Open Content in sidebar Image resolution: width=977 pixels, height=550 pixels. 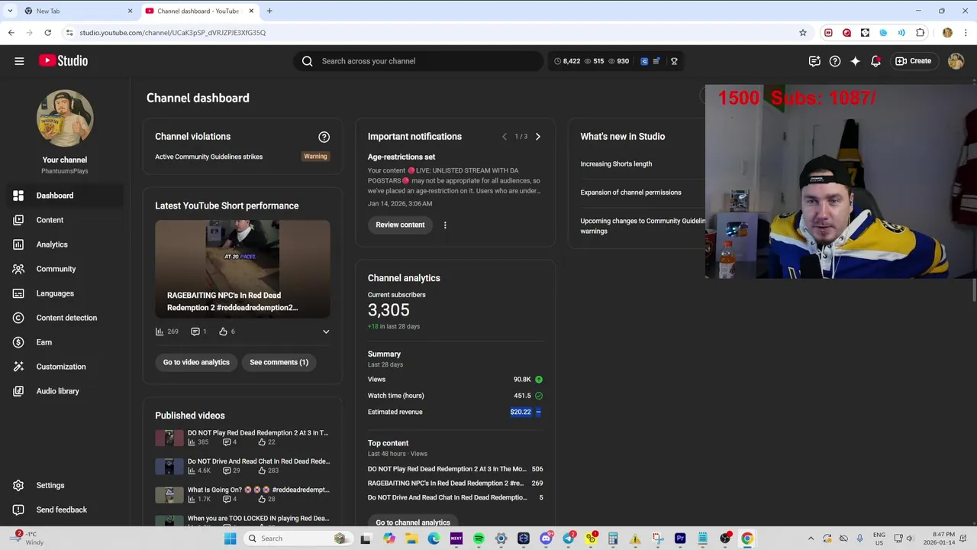click(66, 220)
